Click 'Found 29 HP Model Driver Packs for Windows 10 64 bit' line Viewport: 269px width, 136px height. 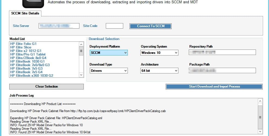(x=50, y=132)
